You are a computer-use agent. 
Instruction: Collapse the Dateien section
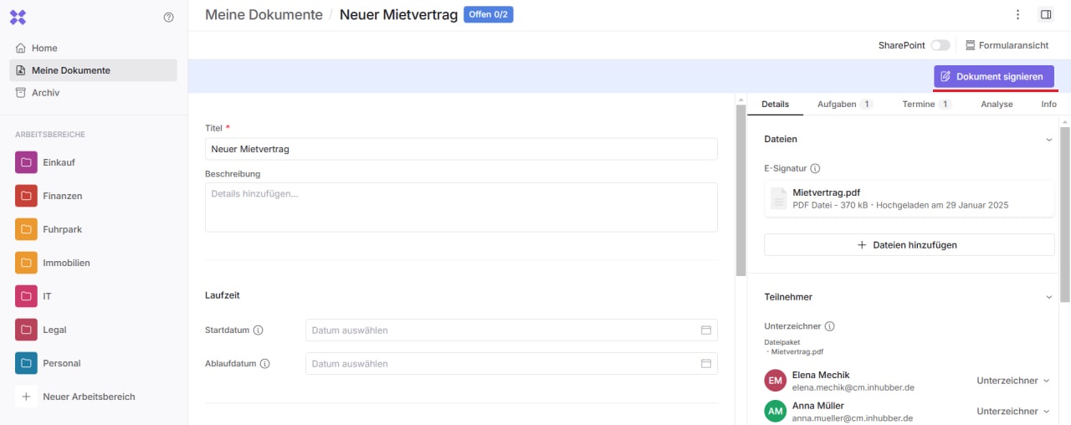click(x=1048, y=140)
